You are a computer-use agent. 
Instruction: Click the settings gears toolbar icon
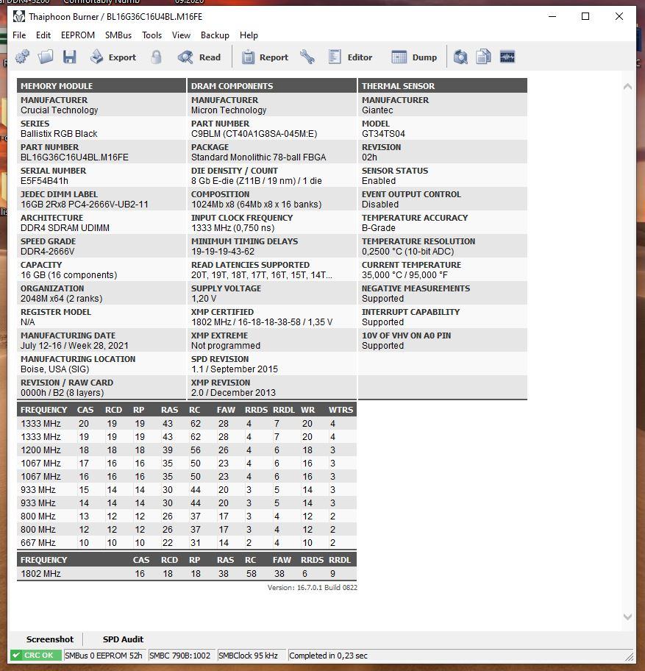pyautogui.click(x=22, y=57)
